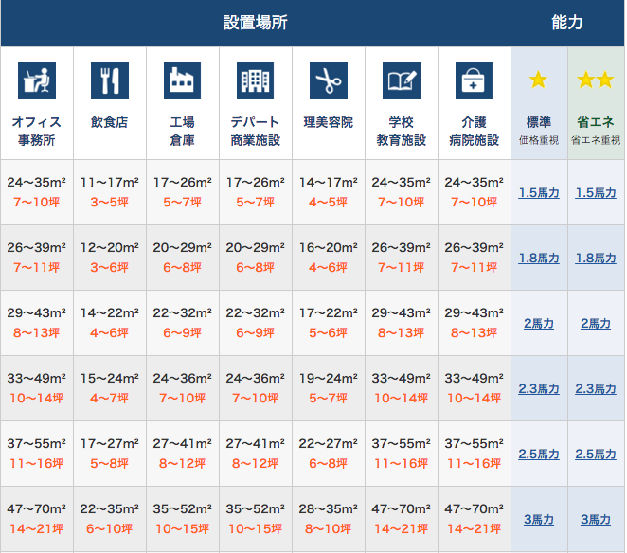Open 1.5馬力 link in 標準 column

tap(539, 193)
